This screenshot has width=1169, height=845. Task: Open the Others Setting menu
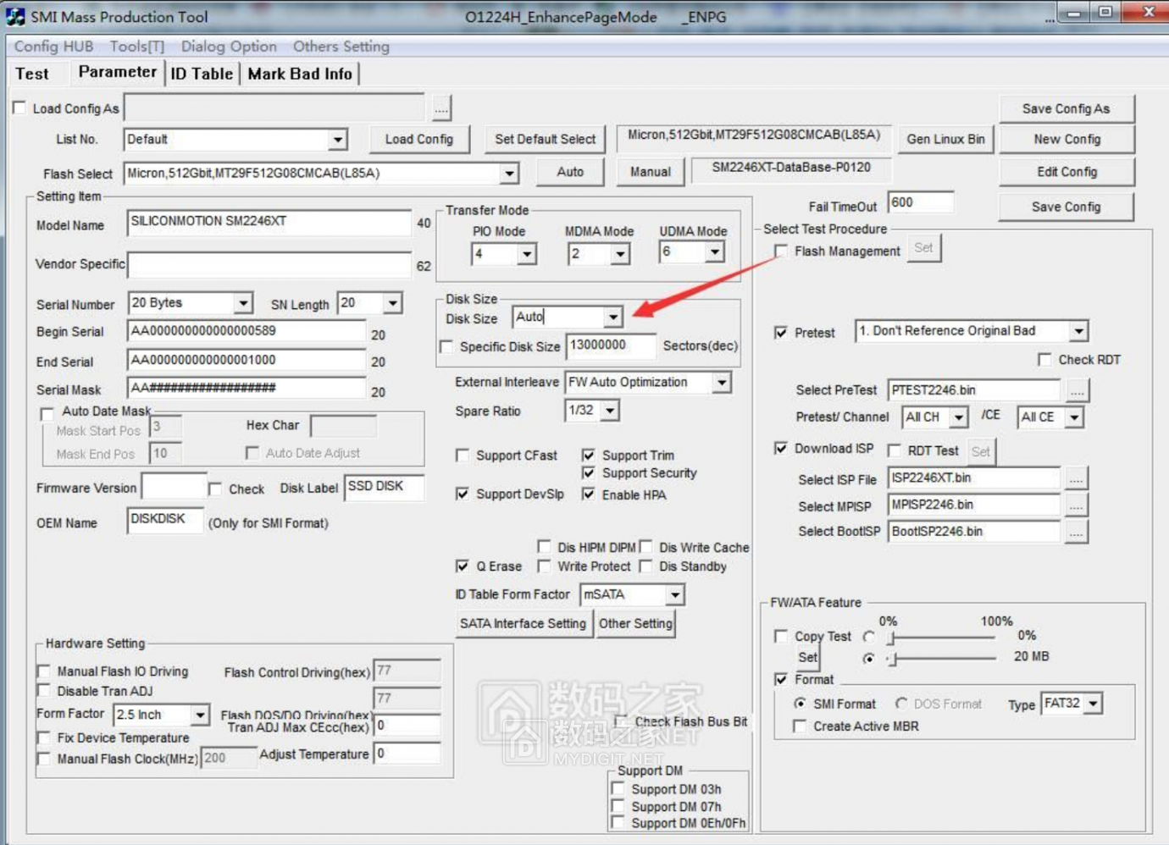point(341,47)
